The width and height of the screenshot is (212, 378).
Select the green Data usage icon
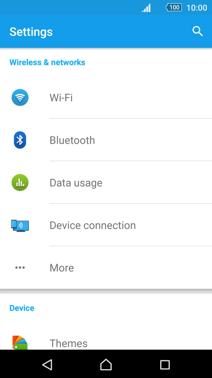20,182
